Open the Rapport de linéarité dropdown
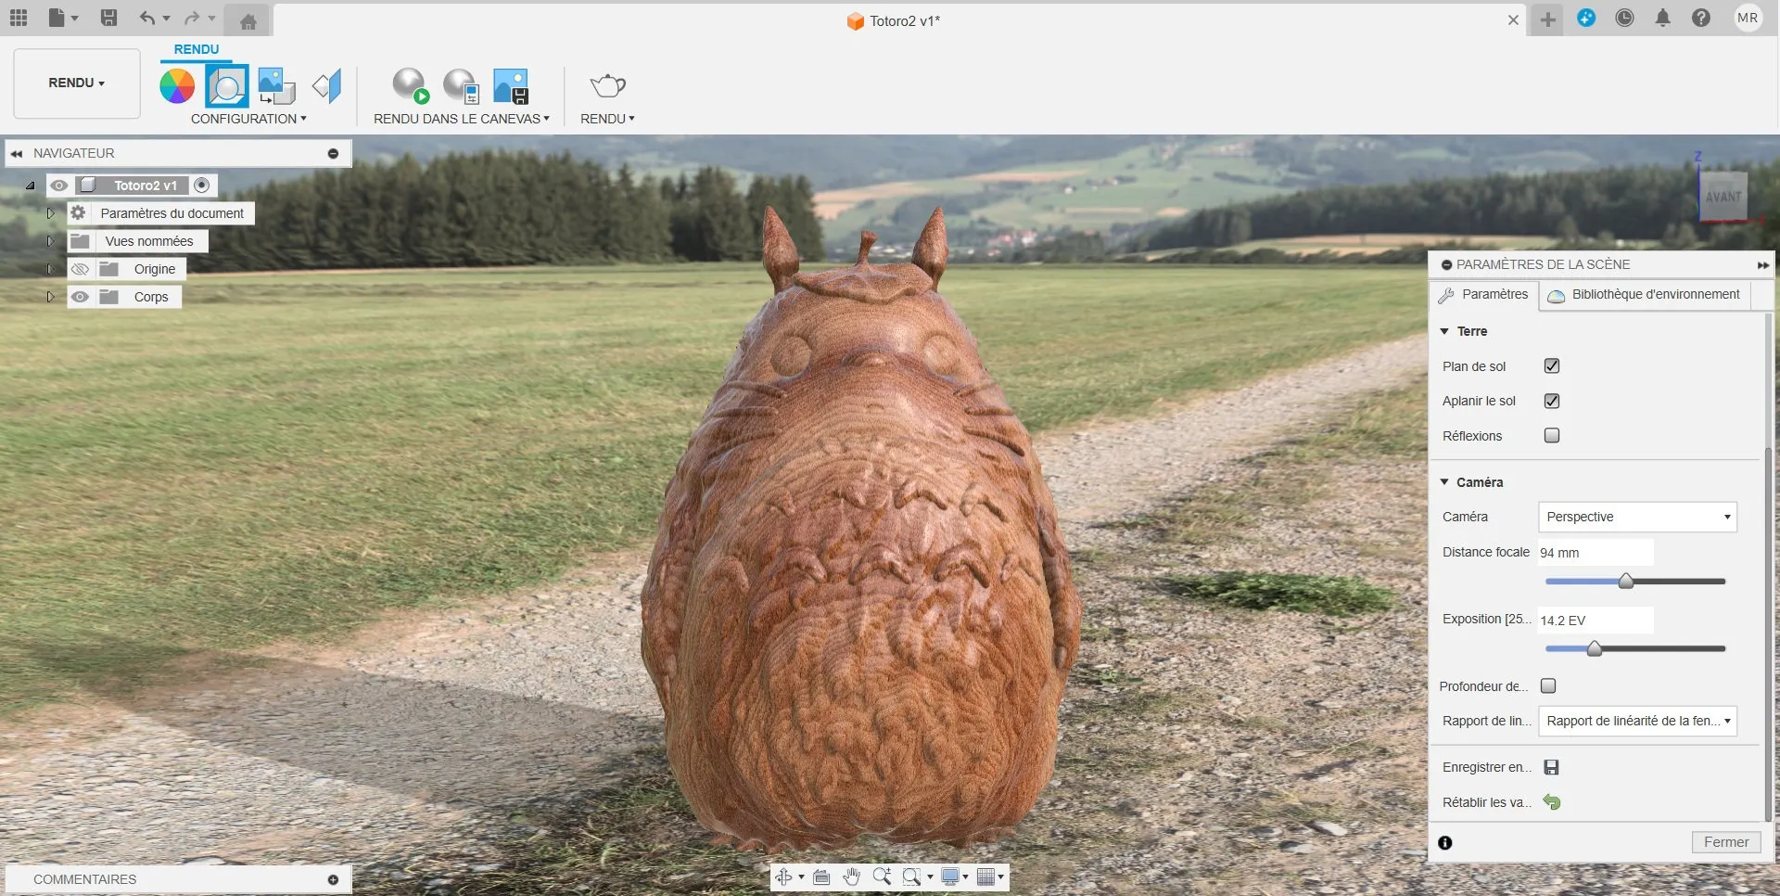This screenshot has width=1780, height=896. pyautogui.click(x=1637, y=721)
